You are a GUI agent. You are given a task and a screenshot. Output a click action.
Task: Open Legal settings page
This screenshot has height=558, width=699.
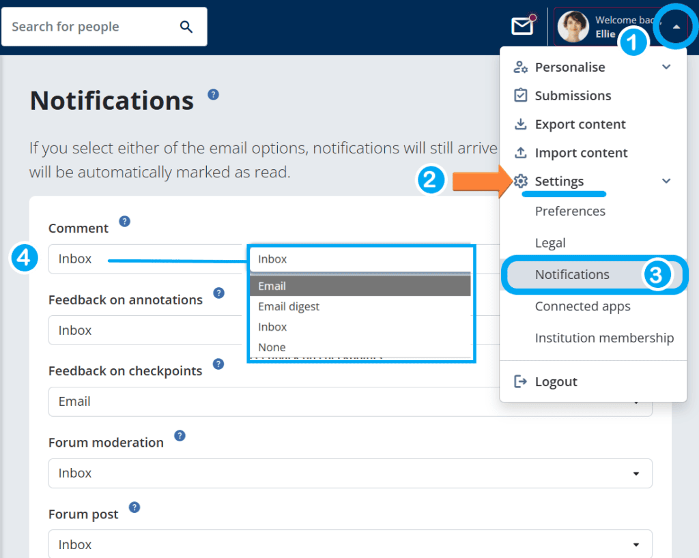tap(550, 243)
